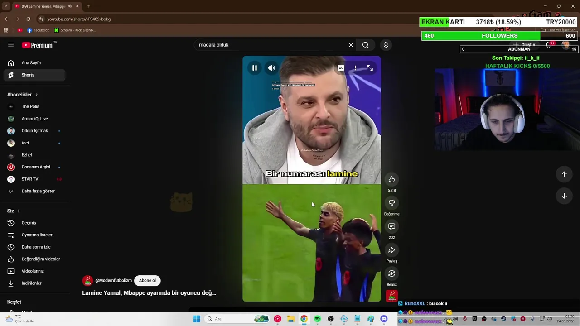Screen dimensions: 580x326
Task: Go to previous Short with up arrow
Action: coord(564,174)
